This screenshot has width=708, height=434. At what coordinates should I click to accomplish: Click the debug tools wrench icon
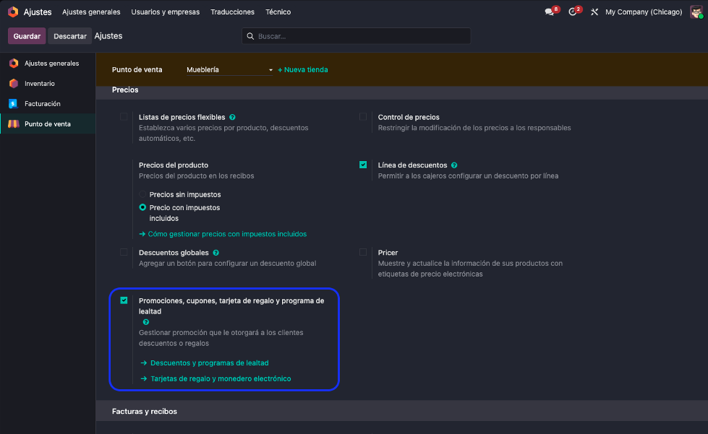pyautogui.click(x=594, y=12)
